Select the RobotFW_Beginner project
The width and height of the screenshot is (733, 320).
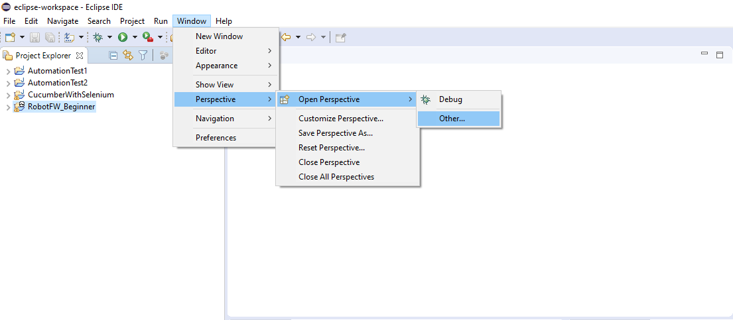pyautogui.click(x=61, y=107)
